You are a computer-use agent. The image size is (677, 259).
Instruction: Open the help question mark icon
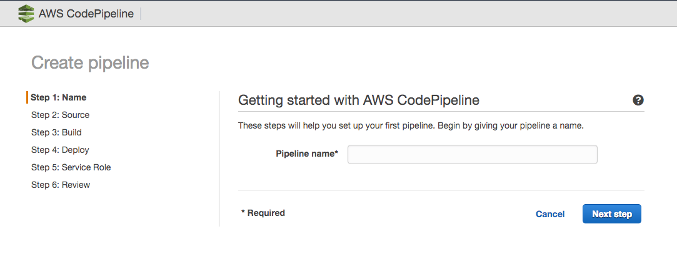click(638, 100)
